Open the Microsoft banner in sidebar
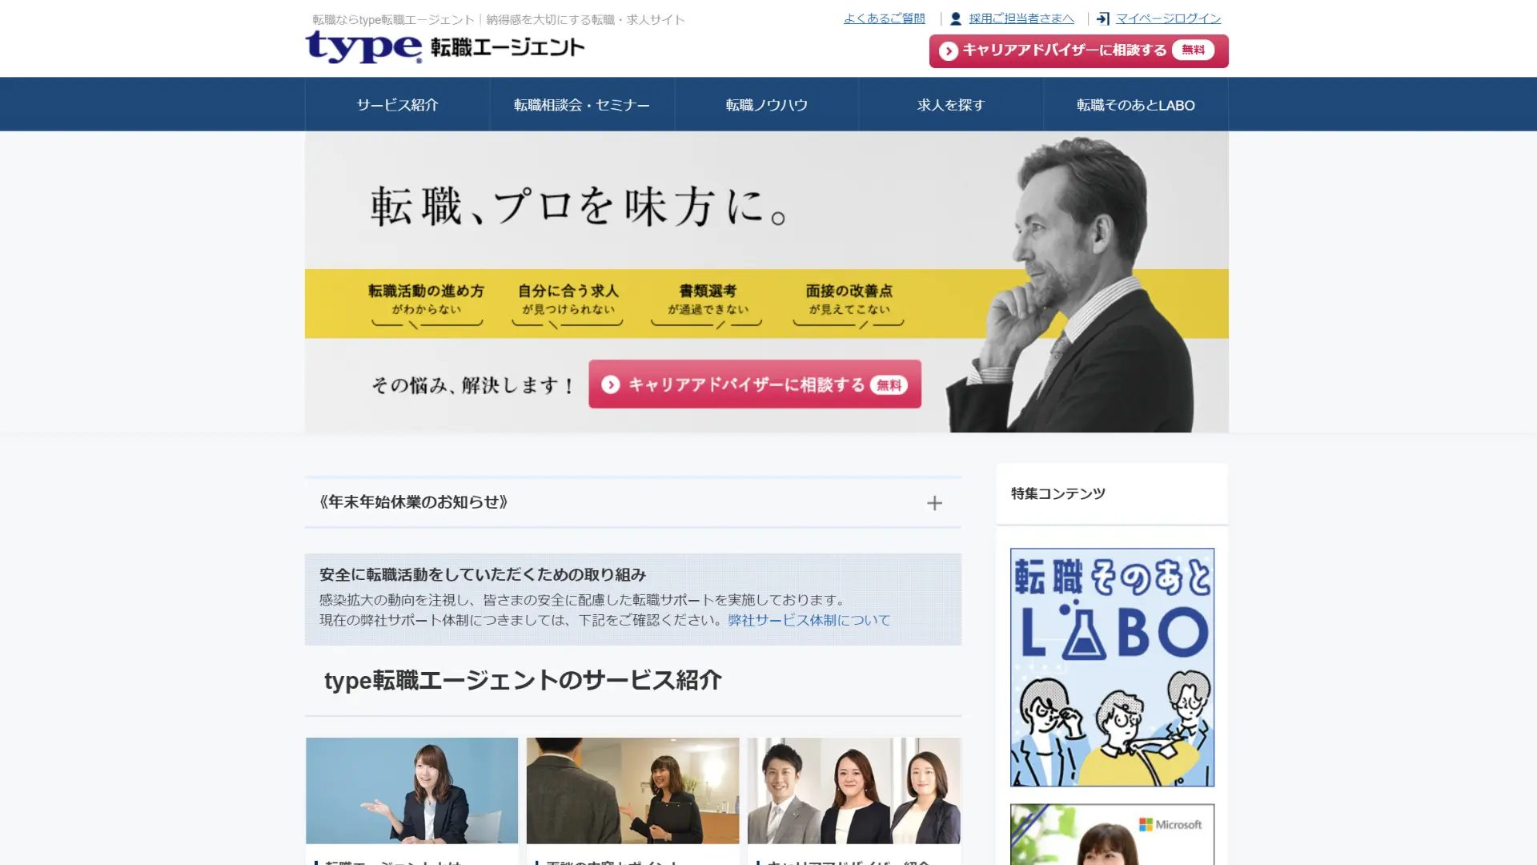 coord(1112,835)
